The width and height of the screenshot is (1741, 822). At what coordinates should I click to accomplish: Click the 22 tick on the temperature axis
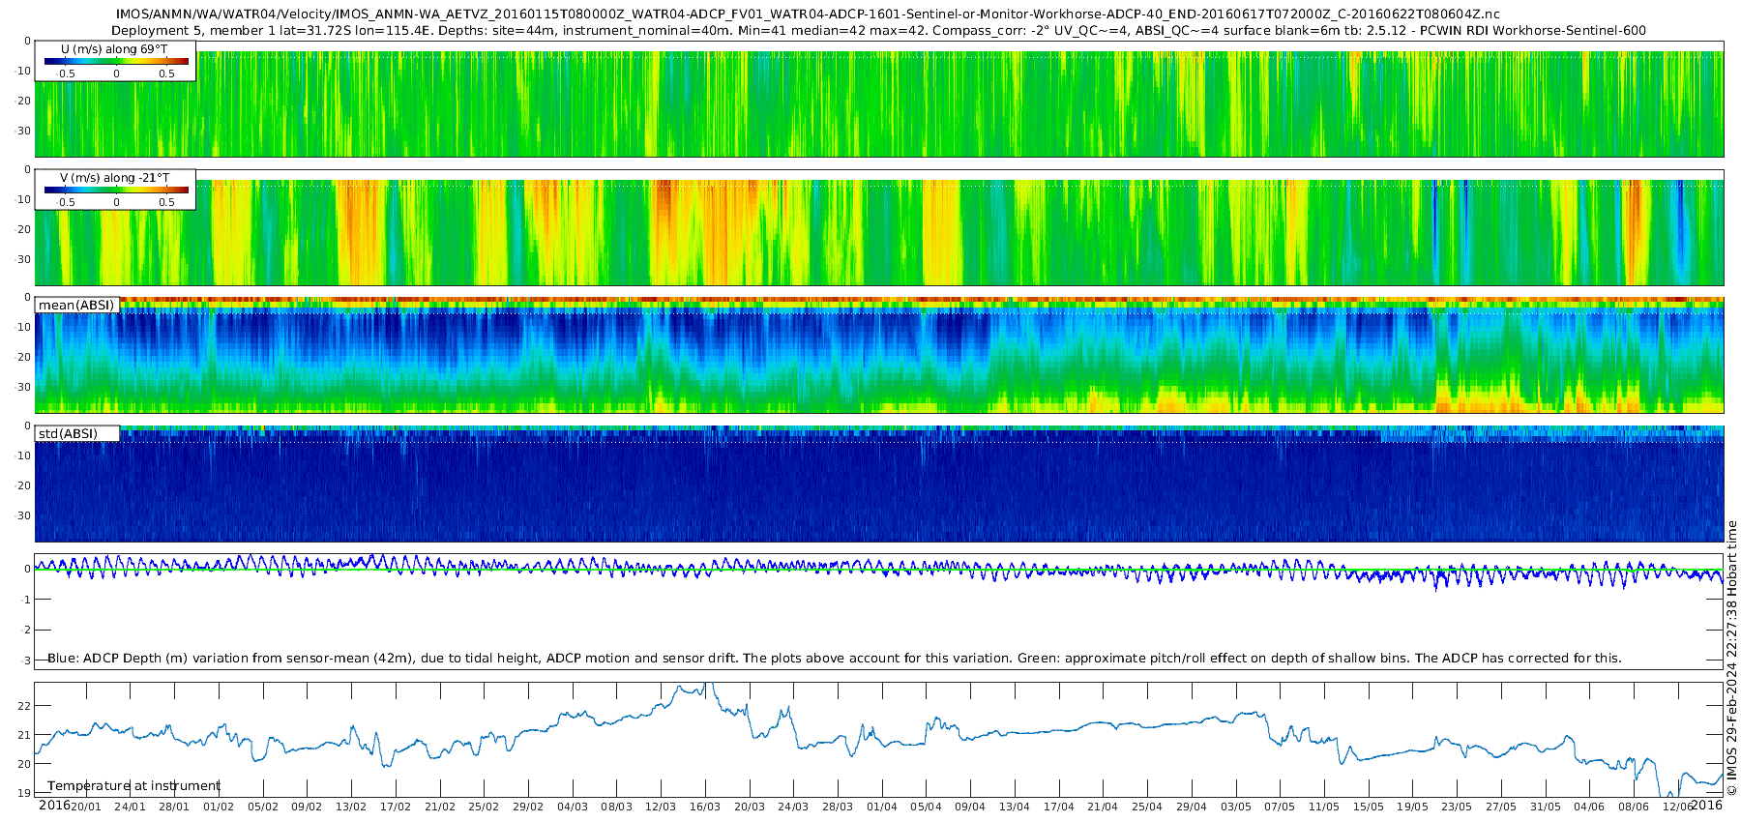coord(25,706)
